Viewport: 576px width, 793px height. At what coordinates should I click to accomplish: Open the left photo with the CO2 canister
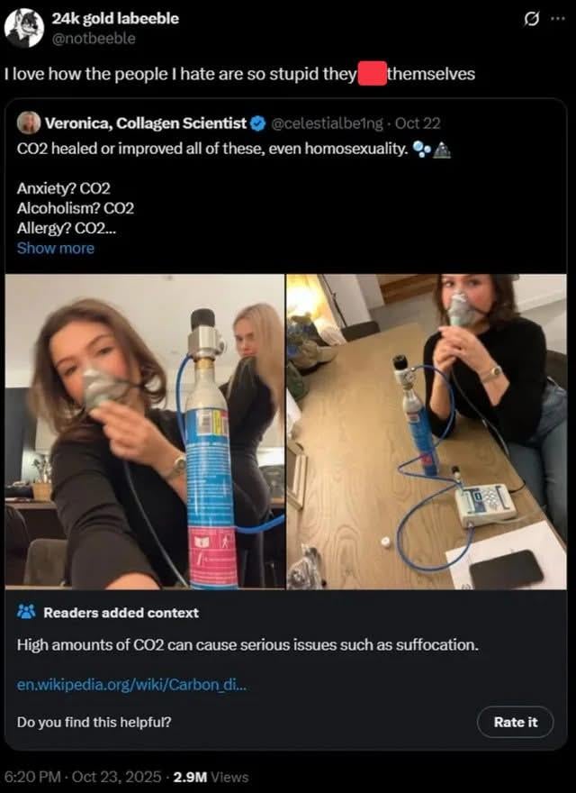pos(145,432)
